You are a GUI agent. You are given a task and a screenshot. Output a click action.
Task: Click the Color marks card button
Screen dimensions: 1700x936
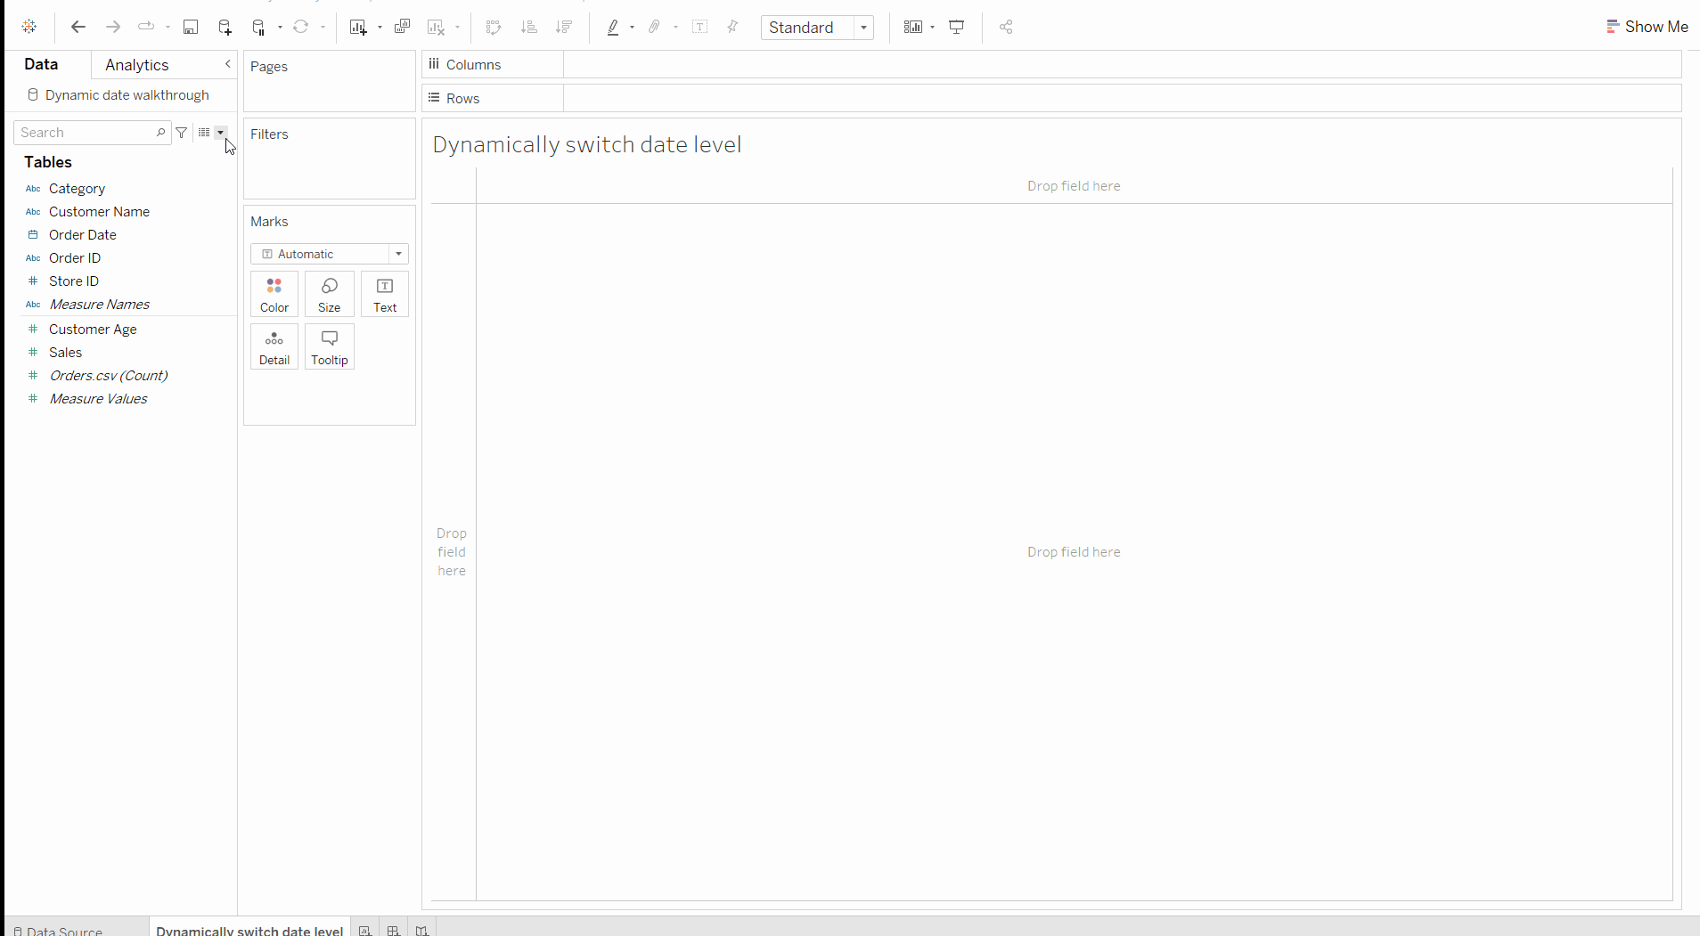click(x=274, y=294)
